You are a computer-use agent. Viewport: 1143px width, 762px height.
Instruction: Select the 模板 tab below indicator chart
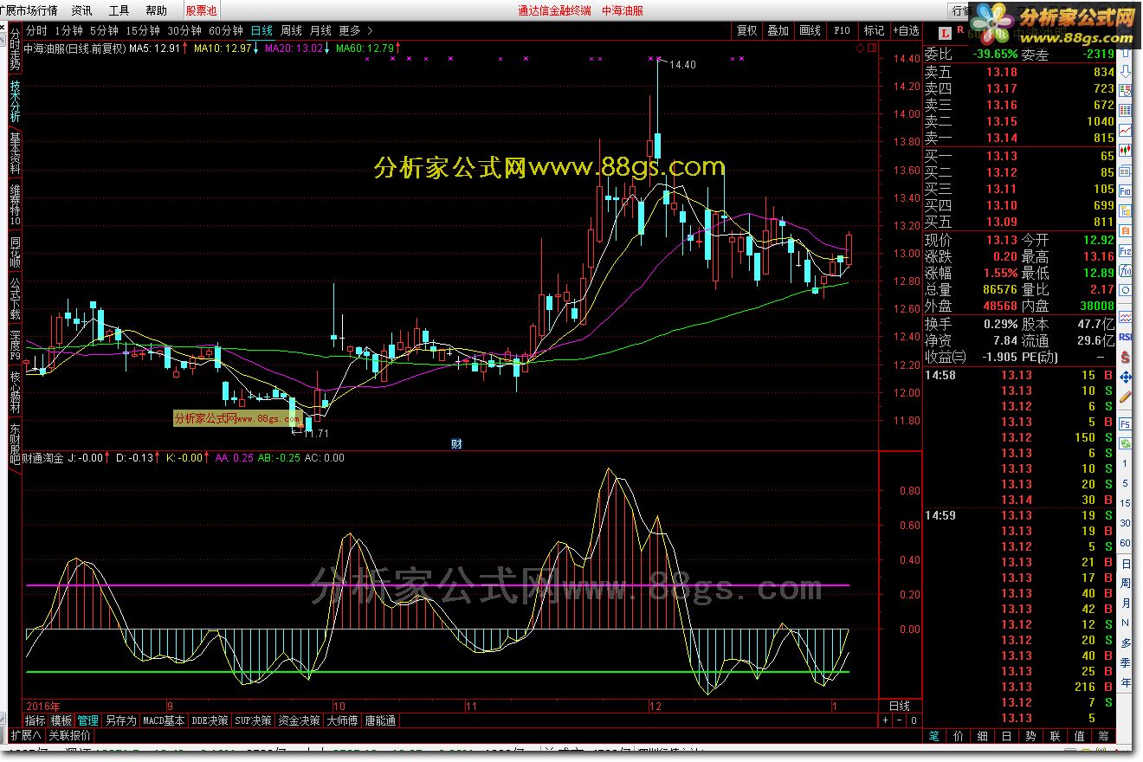tap(61, 720)
